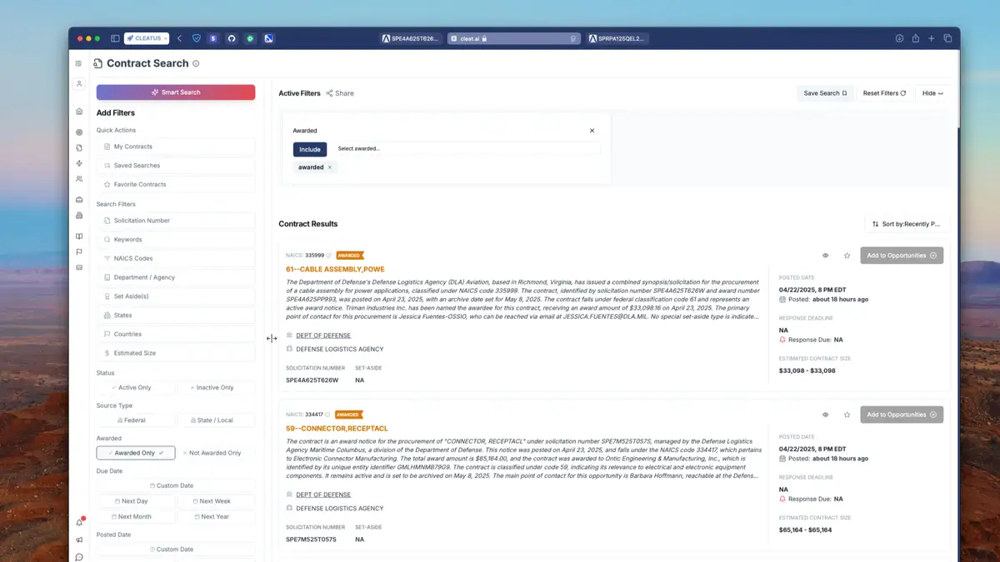This screenshot has width=1000, height=562.
Task: Open Saved Searches quick action
Action: tap(176, 166)
